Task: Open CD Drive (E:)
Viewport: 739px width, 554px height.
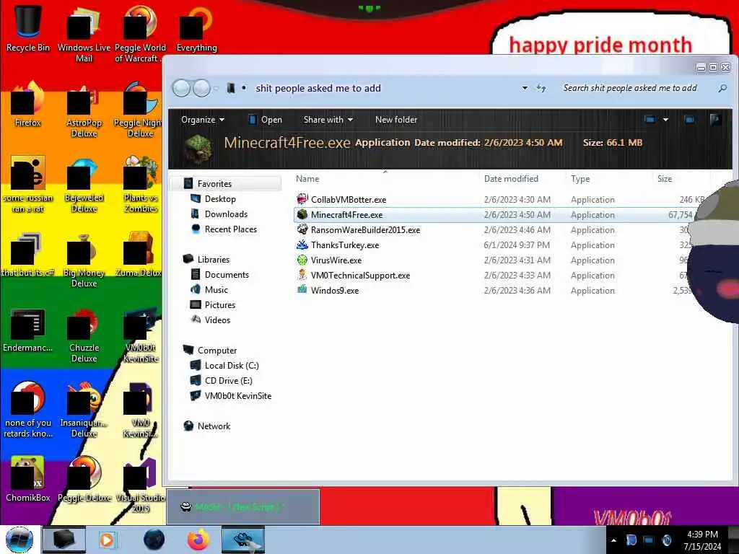Action: pos(229,381)
